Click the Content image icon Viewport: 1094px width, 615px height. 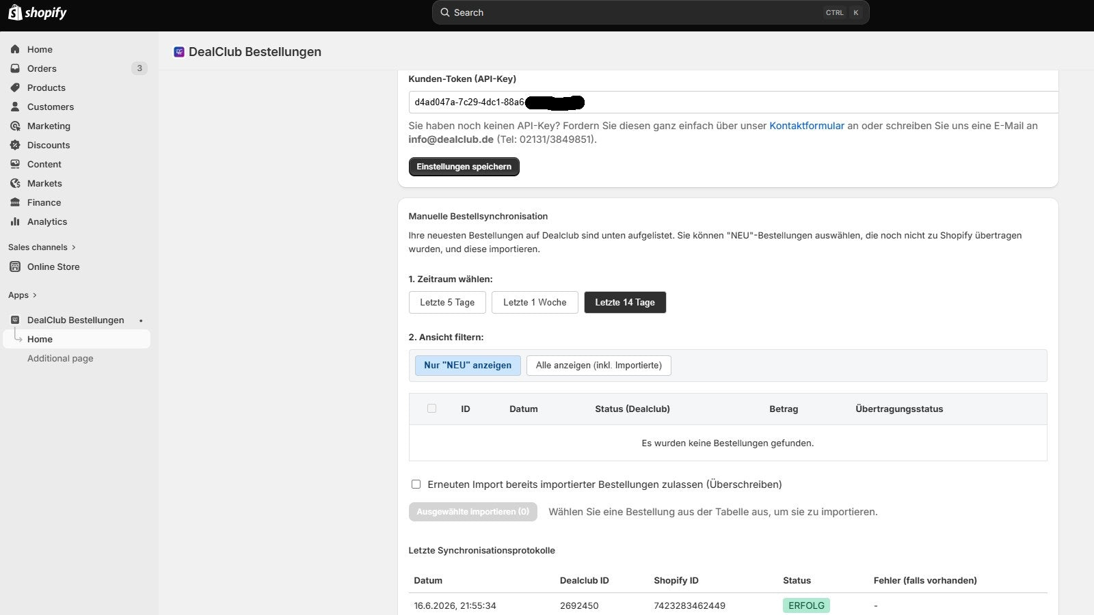click(x=15, y=164)
